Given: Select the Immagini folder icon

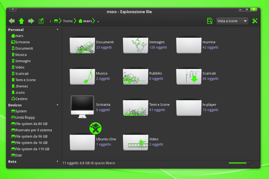Looking at the screenshot, I should [x=136, y=45].
